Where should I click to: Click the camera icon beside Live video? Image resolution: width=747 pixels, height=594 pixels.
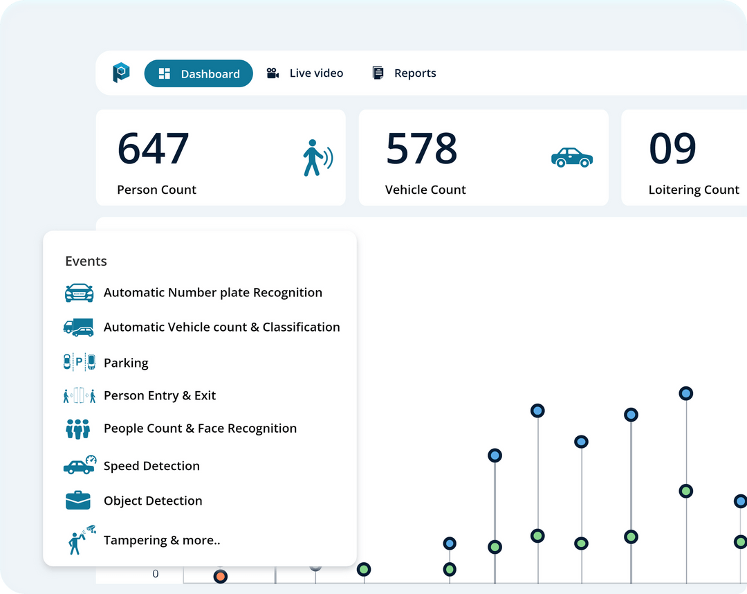(272, 73)
